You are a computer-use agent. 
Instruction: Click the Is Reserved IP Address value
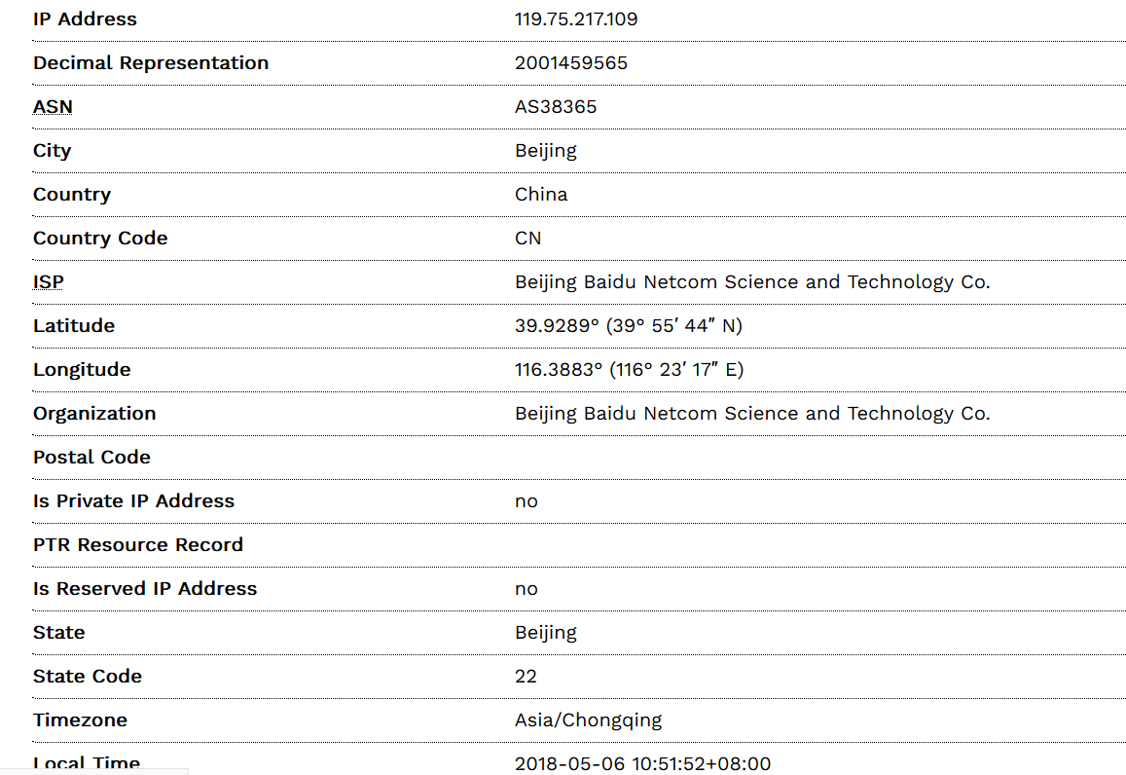[527, 589]
